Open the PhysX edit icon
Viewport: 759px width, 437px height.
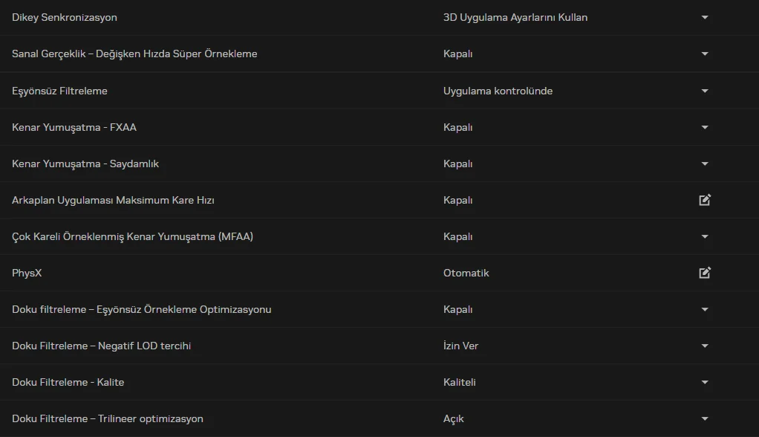pos(705,273)
